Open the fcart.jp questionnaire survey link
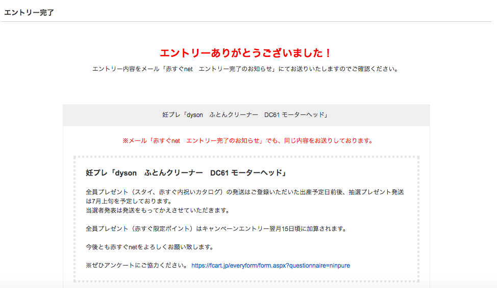 (x=270, y=266)
